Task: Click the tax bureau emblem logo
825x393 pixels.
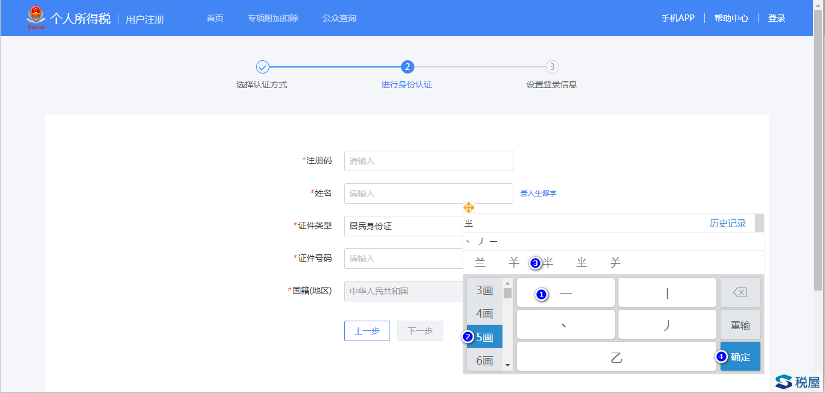Action: (36, 17)
